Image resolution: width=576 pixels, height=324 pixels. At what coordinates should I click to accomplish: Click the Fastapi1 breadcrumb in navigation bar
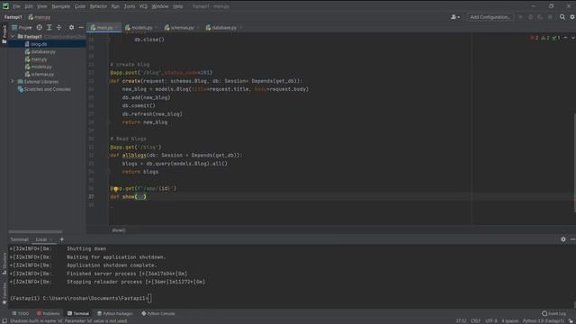(x=13, y=17)
